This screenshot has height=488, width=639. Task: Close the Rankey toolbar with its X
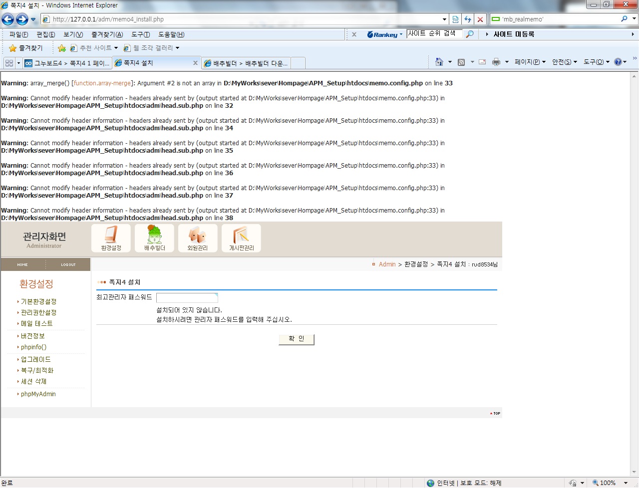(354, 34)
